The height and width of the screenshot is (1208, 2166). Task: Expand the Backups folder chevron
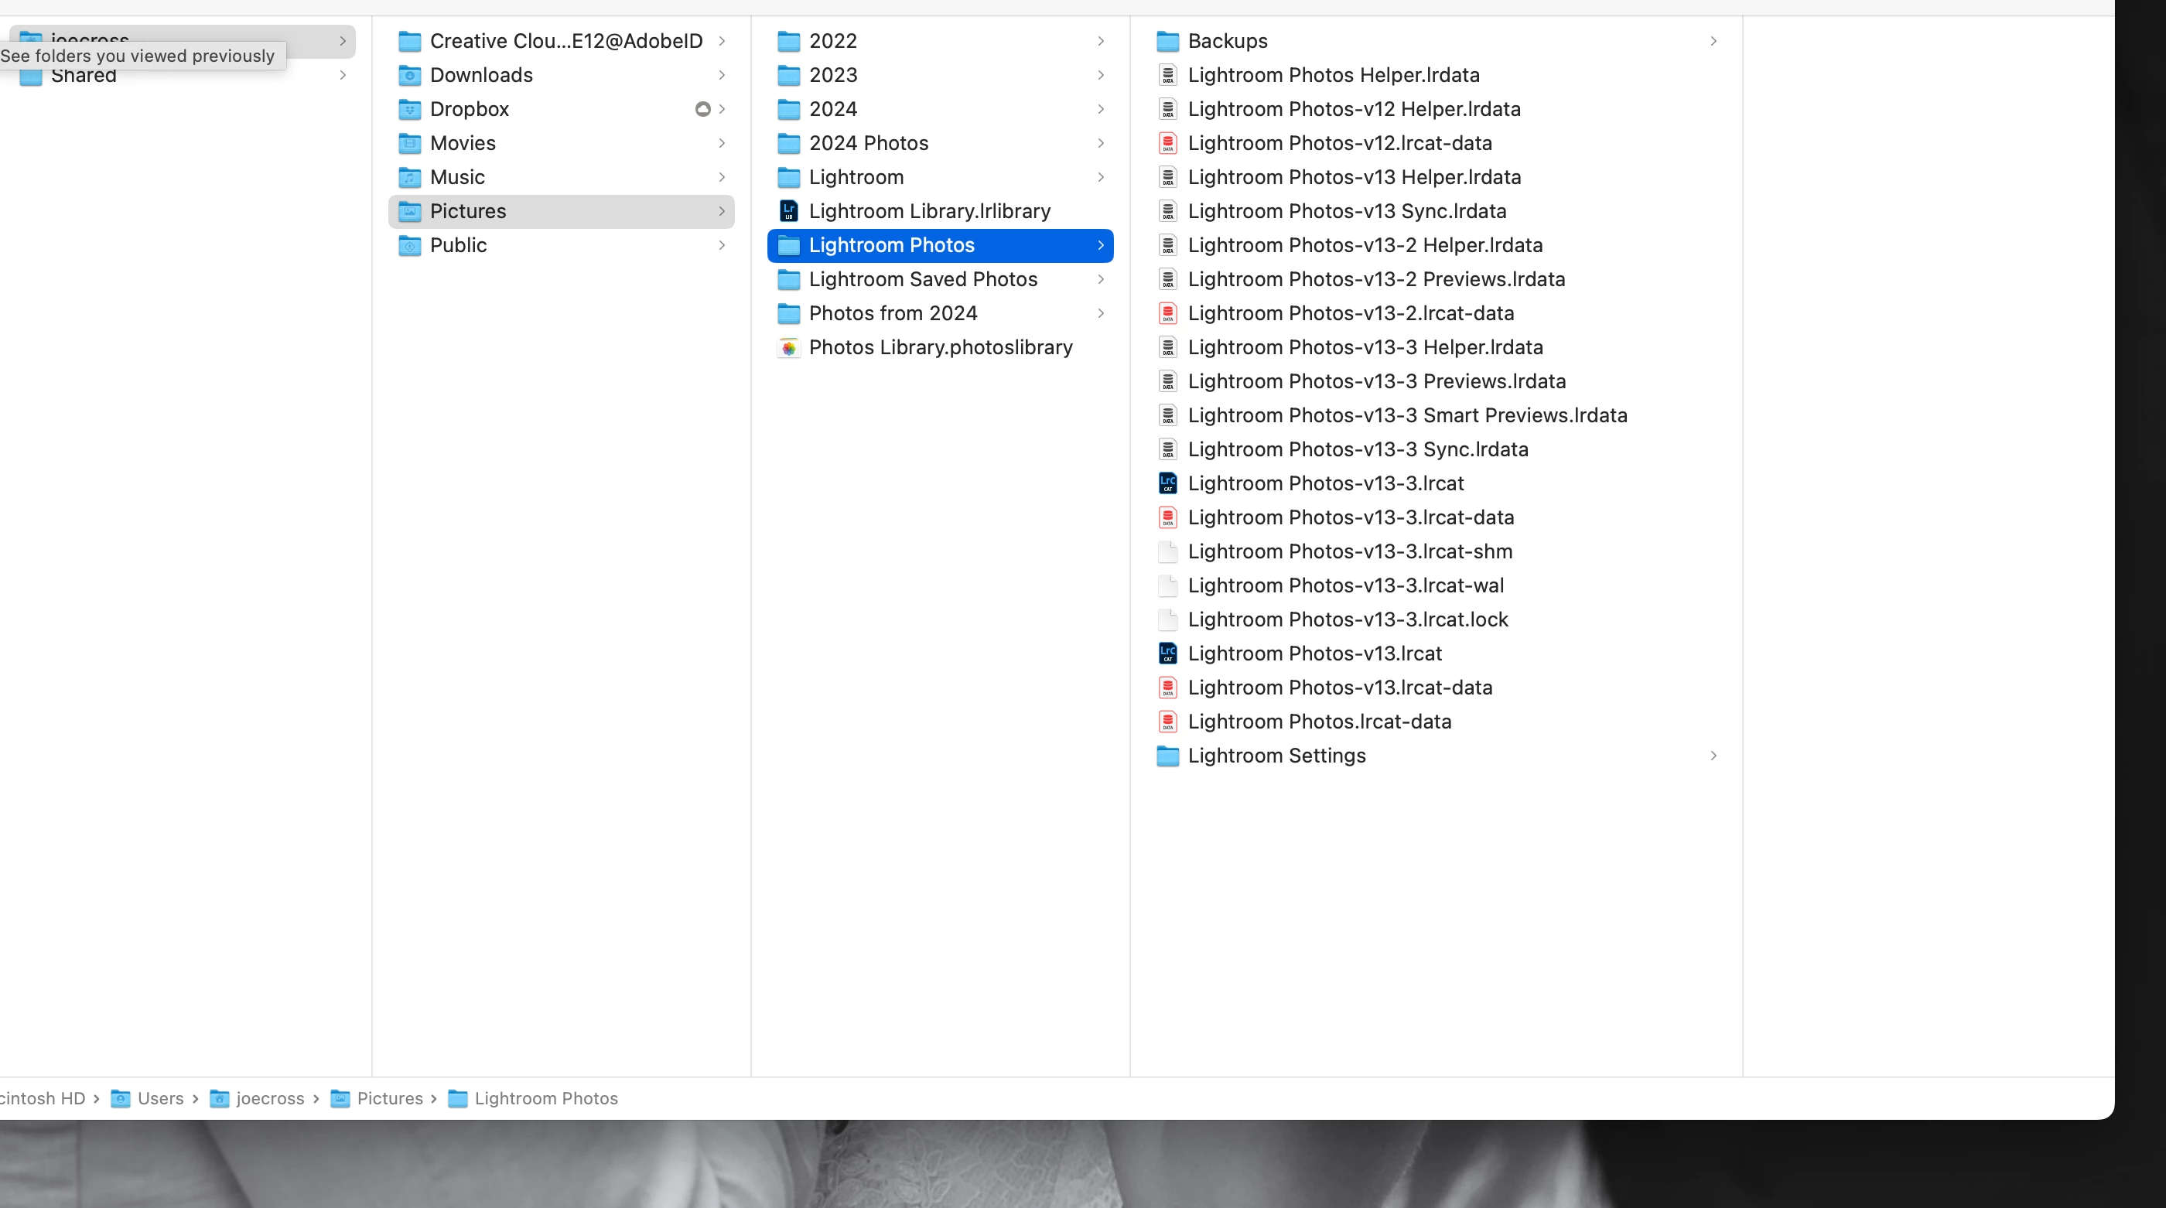point(1713,41)
